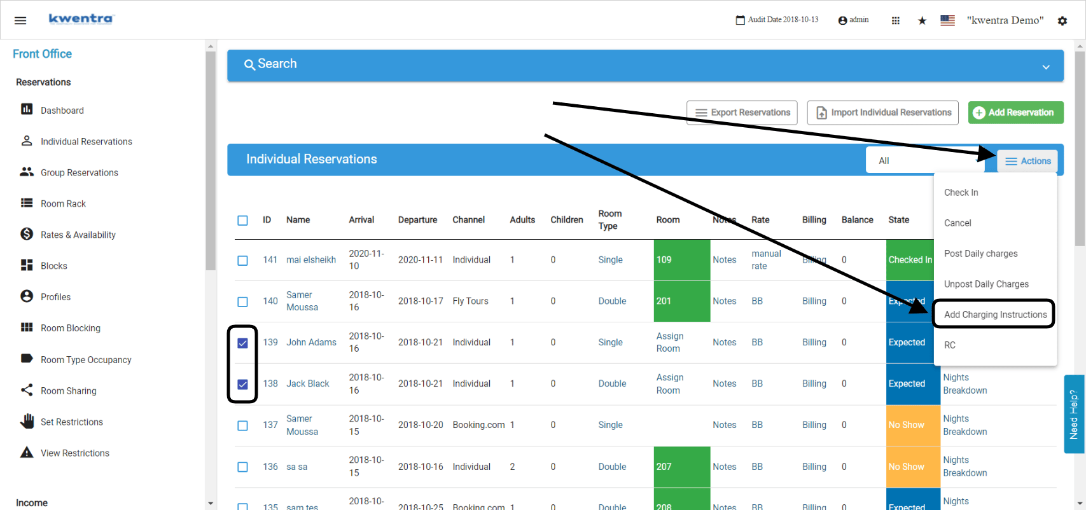Open the admin user account icon
The width and height of the screenshot is (1086, 510).
[843, 20]
